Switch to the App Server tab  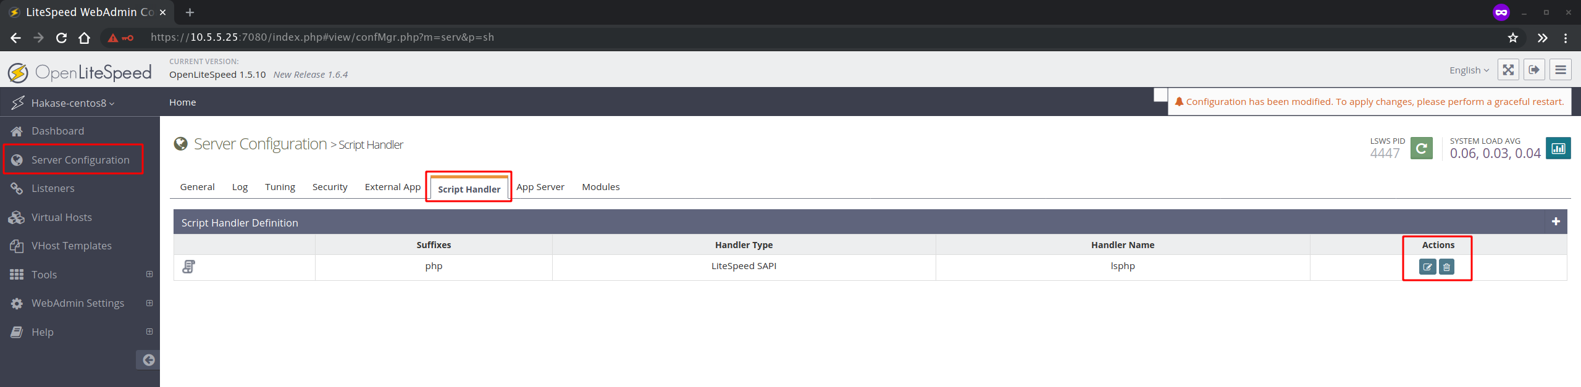tap(540, 187)
